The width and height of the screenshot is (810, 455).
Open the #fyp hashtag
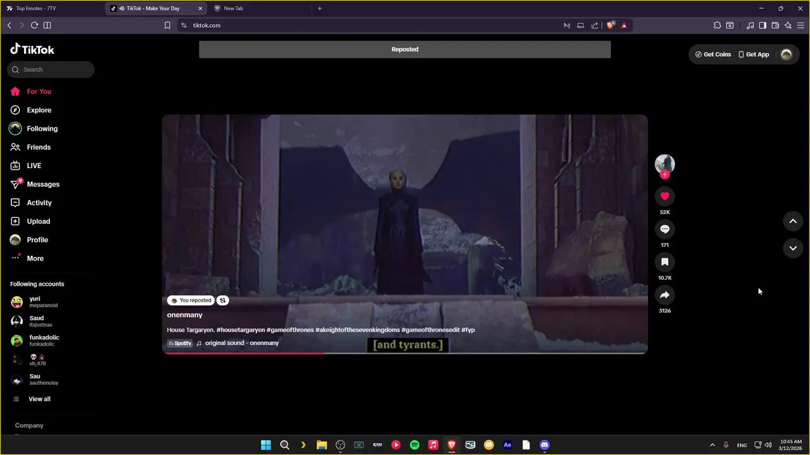click(468, 330)
